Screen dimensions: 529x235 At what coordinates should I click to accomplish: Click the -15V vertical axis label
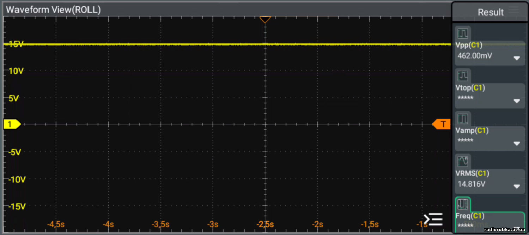click(x=17, y=207)
